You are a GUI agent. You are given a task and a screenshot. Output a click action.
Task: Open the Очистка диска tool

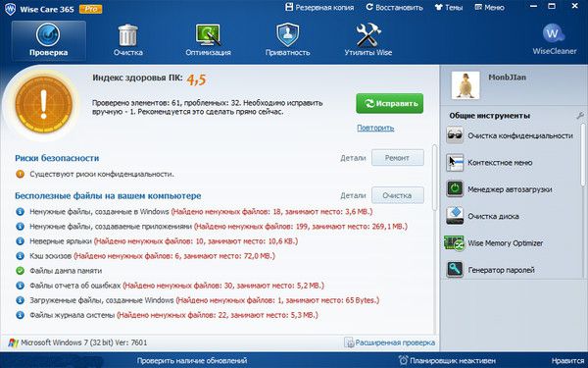click(x=482, y=216)
